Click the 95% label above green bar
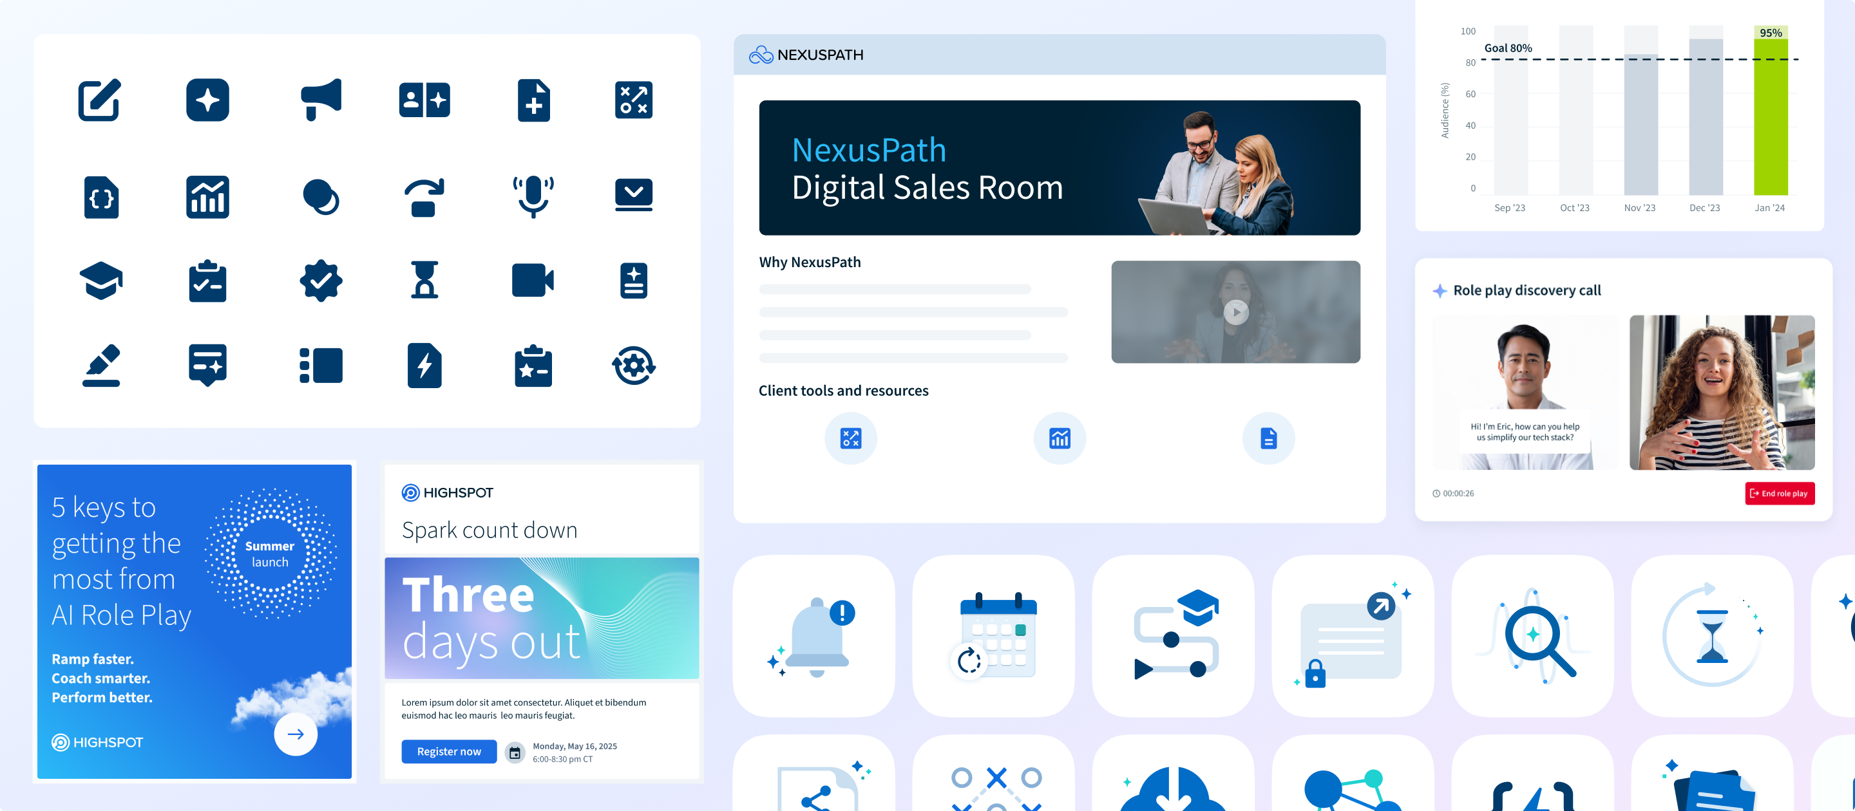The image size is (1855, 811). point(1771,32)
